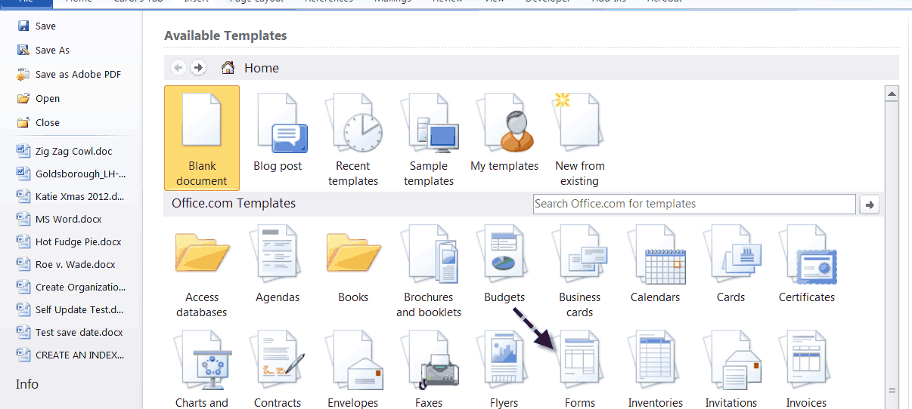Select the Blank document template

(202, 137)
